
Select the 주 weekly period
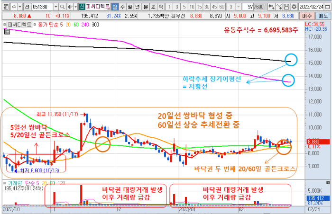pyautogui.click(x=122, y=7)
